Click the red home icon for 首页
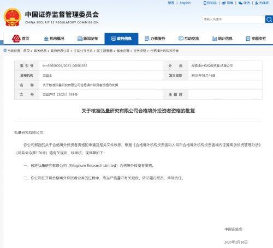This screenshot has width=273, height=248. [16, 39]
